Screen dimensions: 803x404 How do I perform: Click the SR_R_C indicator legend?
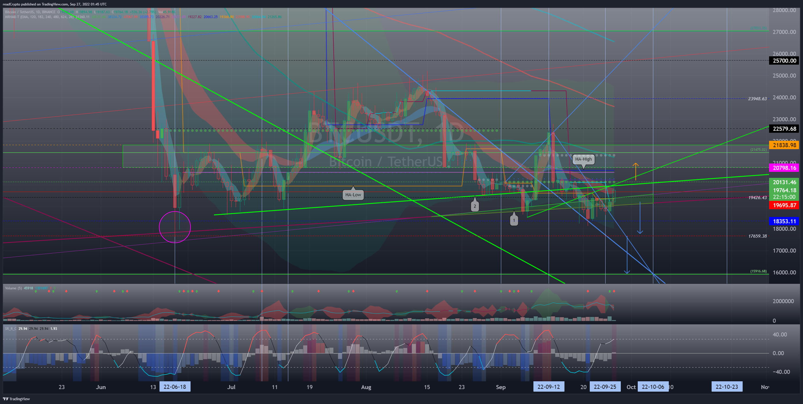click(x=11, y=328)
